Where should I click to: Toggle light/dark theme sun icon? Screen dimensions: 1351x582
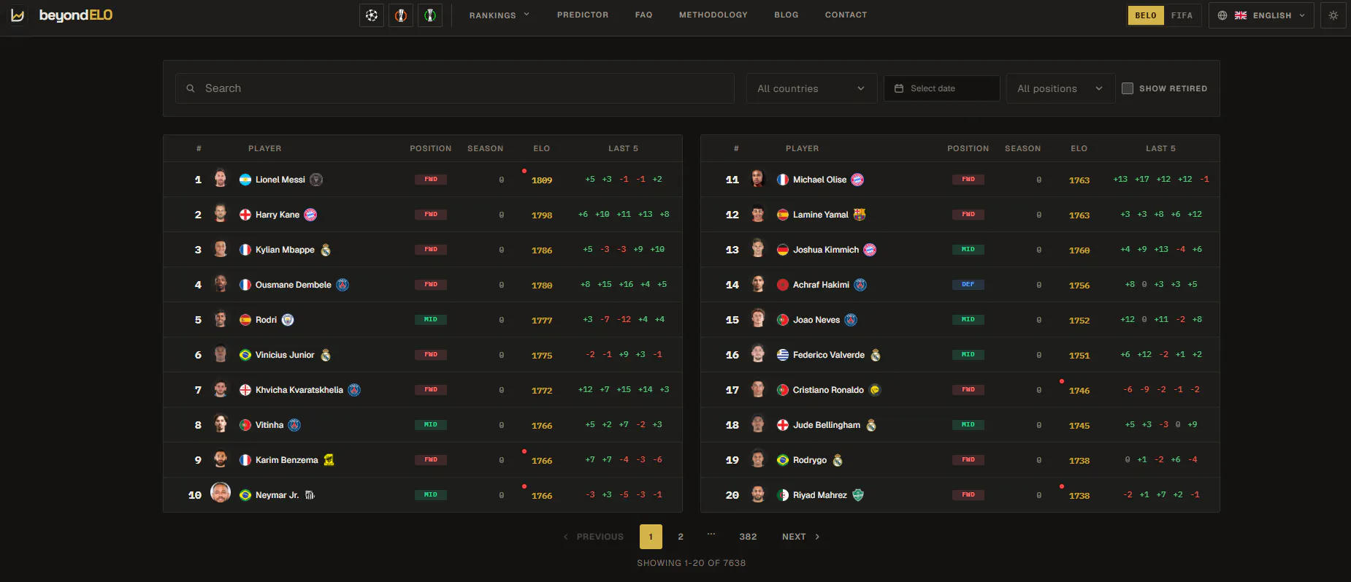click(x=1333, y=15)
